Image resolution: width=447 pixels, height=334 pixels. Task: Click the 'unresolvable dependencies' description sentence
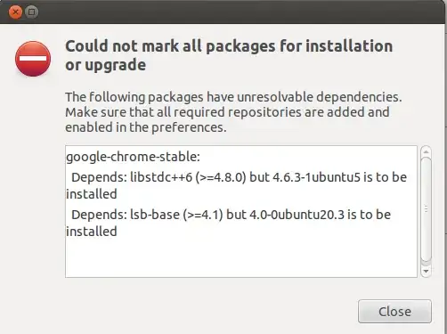coord(233,97)
